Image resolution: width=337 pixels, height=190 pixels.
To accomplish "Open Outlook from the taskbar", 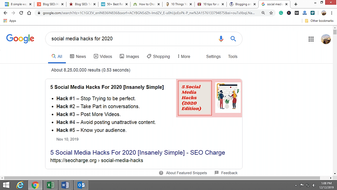I will click(x=81, y=185).
